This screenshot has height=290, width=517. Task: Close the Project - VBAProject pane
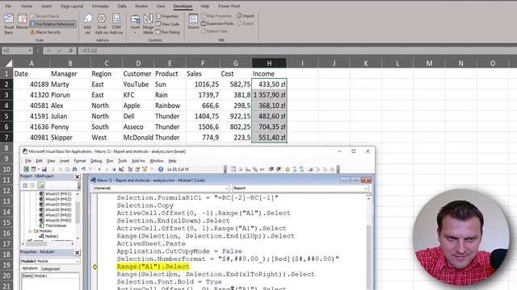click(78, 177)
